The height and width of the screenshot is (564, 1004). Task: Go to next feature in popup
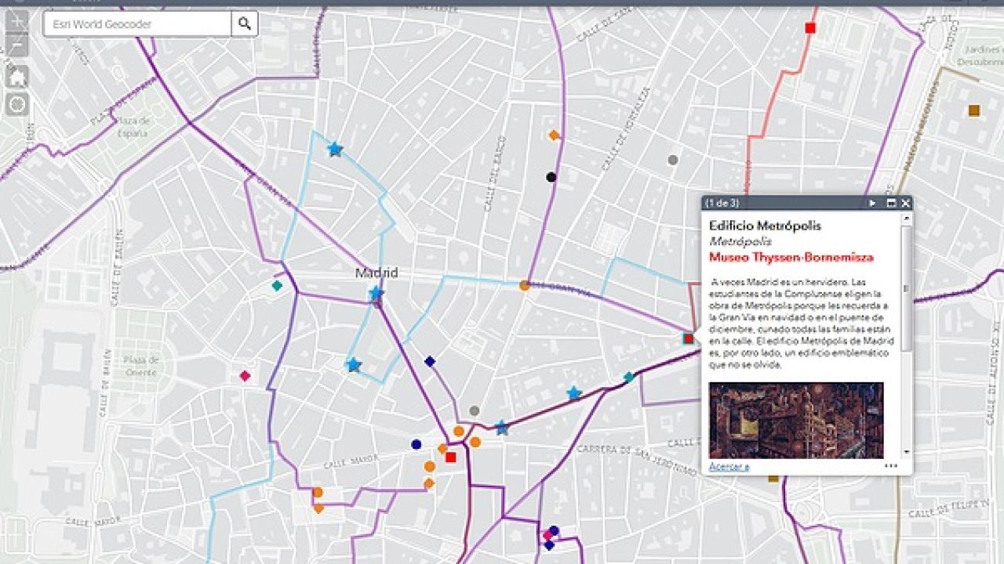pyautogui.click(x=872, y=204)
